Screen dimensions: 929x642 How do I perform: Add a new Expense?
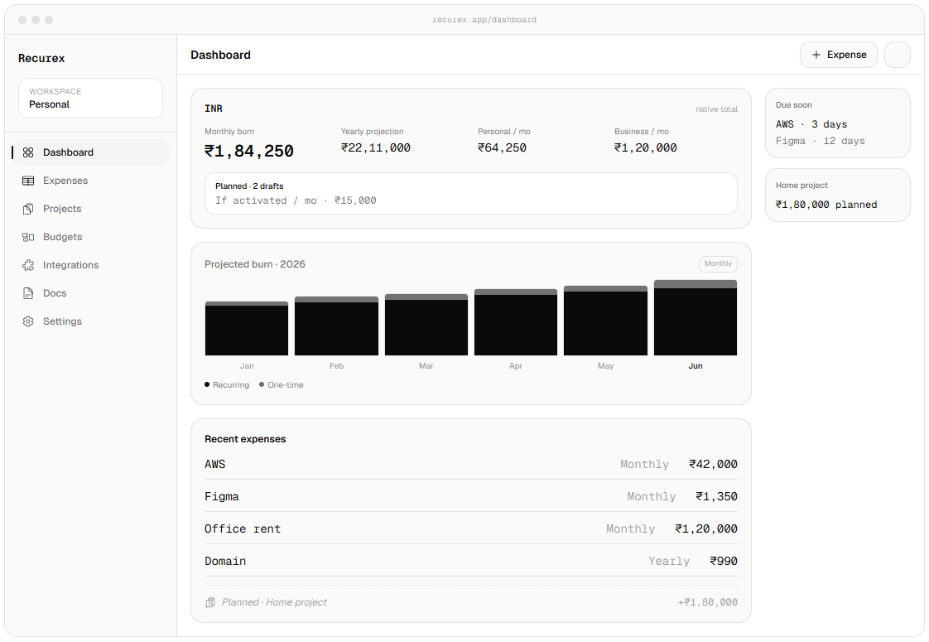839,55
